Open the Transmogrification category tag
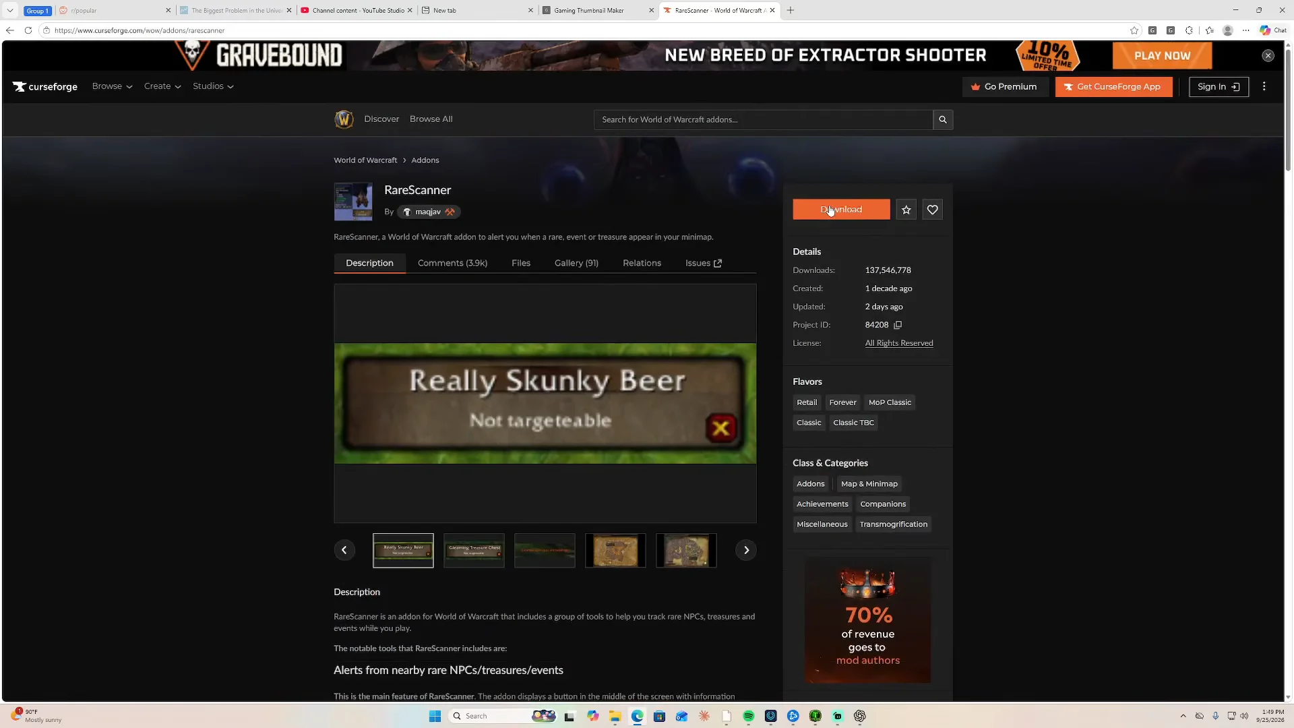The image size is (1294, 728). tap(894, 524)
